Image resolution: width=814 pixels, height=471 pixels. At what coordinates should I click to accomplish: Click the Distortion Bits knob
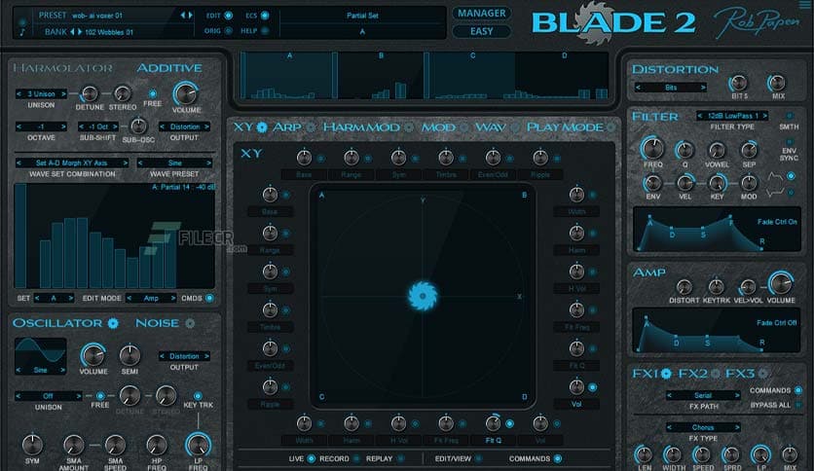tap(739, 83)
